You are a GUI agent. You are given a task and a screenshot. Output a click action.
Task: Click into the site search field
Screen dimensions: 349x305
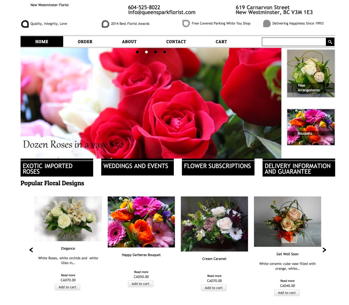coord(293,42)
